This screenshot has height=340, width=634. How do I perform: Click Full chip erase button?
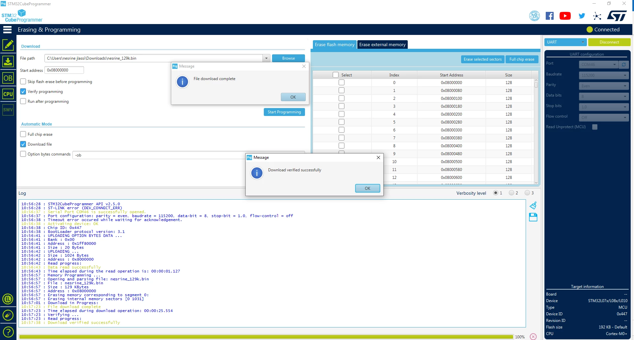coord(522,59)
